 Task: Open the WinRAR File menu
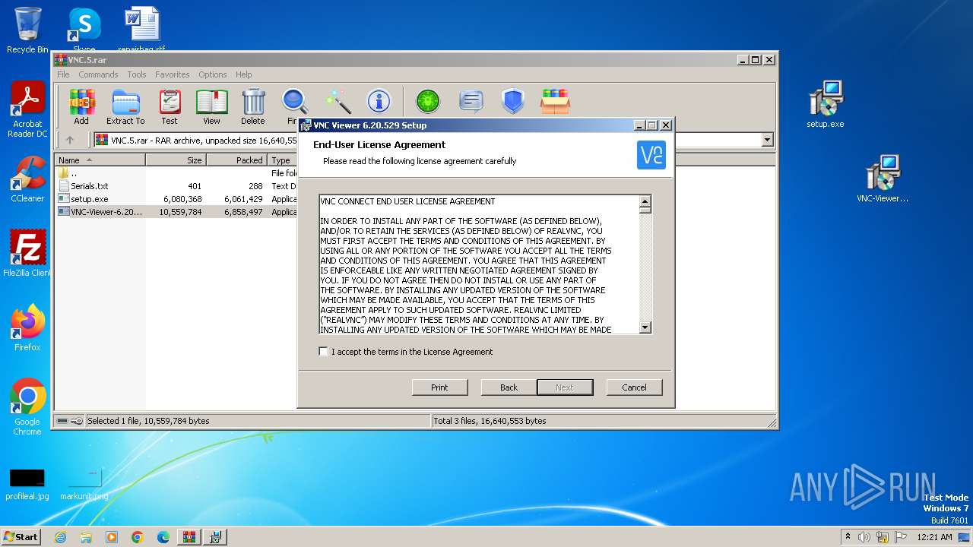[63, 74]
